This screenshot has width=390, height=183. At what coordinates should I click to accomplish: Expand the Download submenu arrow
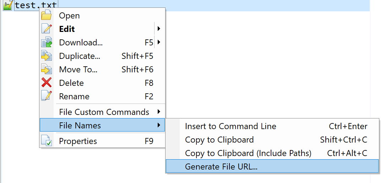(159, 42)
